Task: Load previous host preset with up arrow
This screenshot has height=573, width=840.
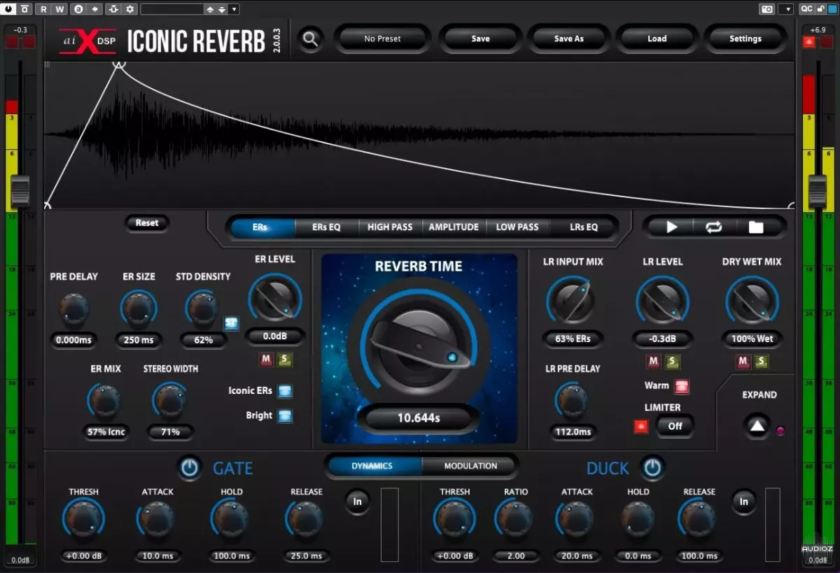Action: [x=210, y=9]
